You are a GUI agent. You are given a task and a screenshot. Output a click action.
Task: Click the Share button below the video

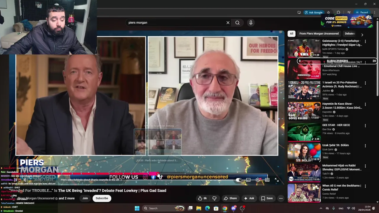(230, 198)
